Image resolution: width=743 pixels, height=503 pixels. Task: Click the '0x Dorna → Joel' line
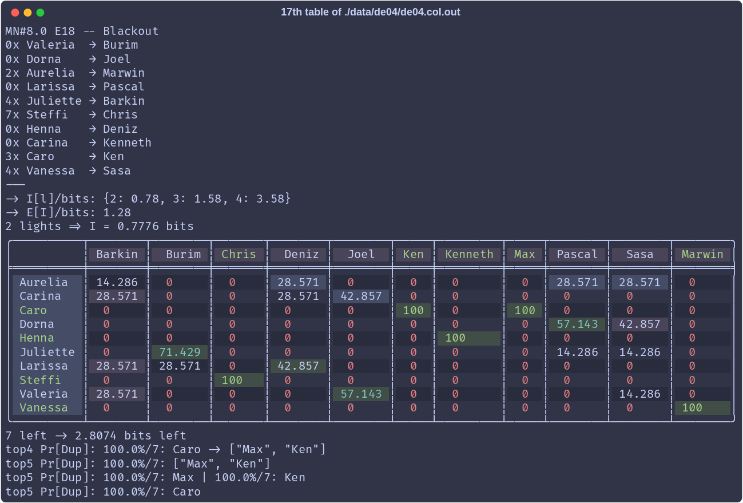(68, 59)
